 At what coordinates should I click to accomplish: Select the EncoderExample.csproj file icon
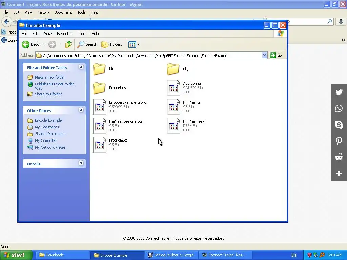(x=100, y=107)
